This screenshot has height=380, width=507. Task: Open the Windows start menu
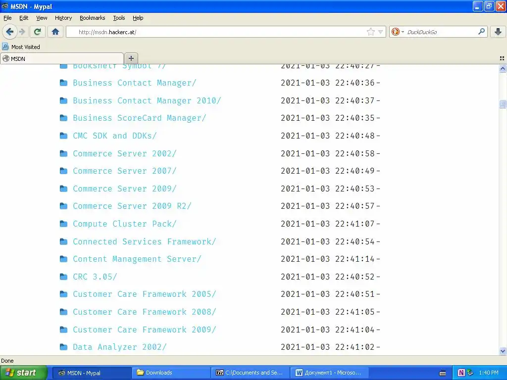click(24, 373)
